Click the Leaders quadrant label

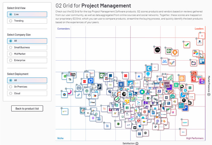tap(199, 29)
